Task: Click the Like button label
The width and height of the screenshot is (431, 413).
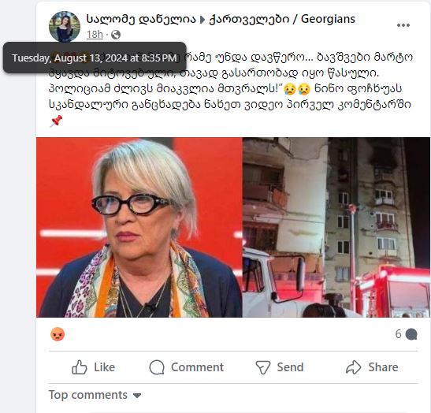Action: 105,367
